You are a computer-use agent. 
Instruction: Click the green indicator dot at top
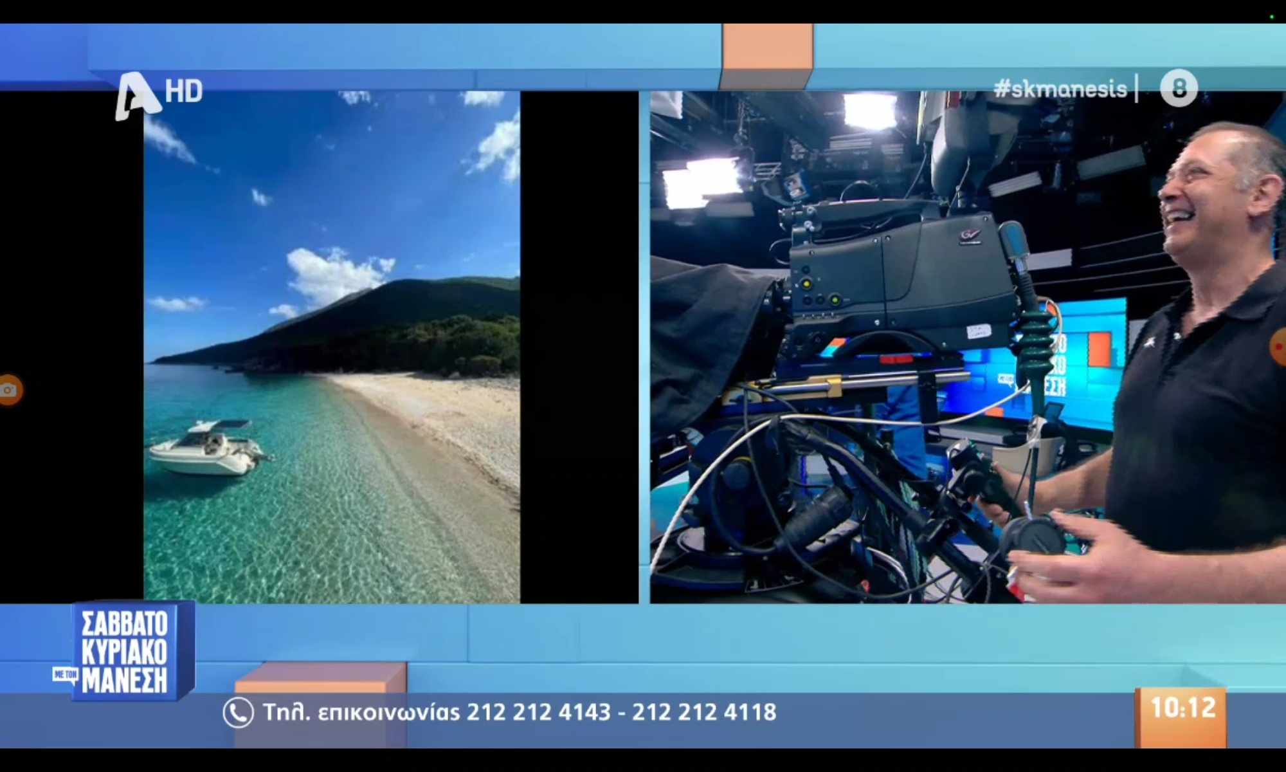1271,17
